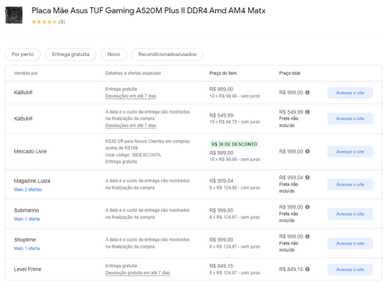390x285 pixels.
Task: Click Usar código: 30DESCONTA text
Action: (133, 155)
